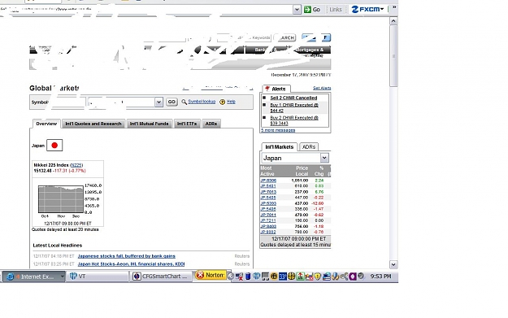Open VT taskbar window icon

(73, 277)
